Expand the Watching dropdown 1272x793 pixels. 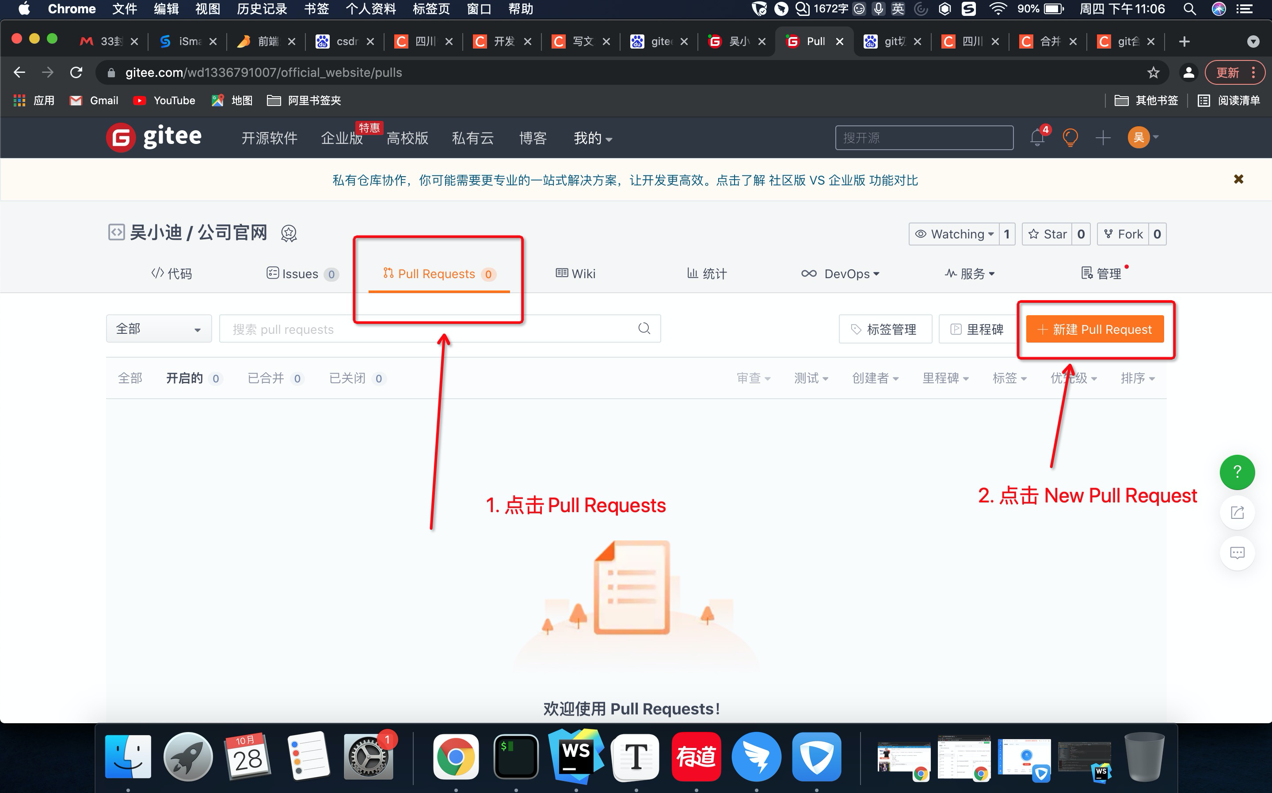956,234
